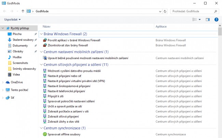
Task: Click 'Centrum nastavení mobilních zařízení' application cell
Action: pos(180,58)
